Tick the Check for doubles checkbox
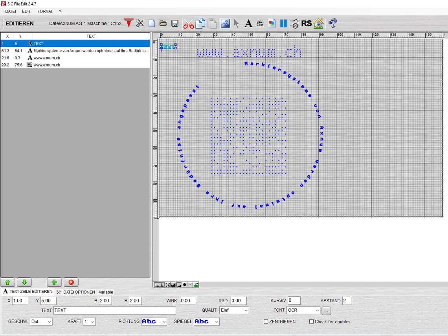The height and width of the screenshot is (336, 448). pyautogui.click(x=312, y=321)
